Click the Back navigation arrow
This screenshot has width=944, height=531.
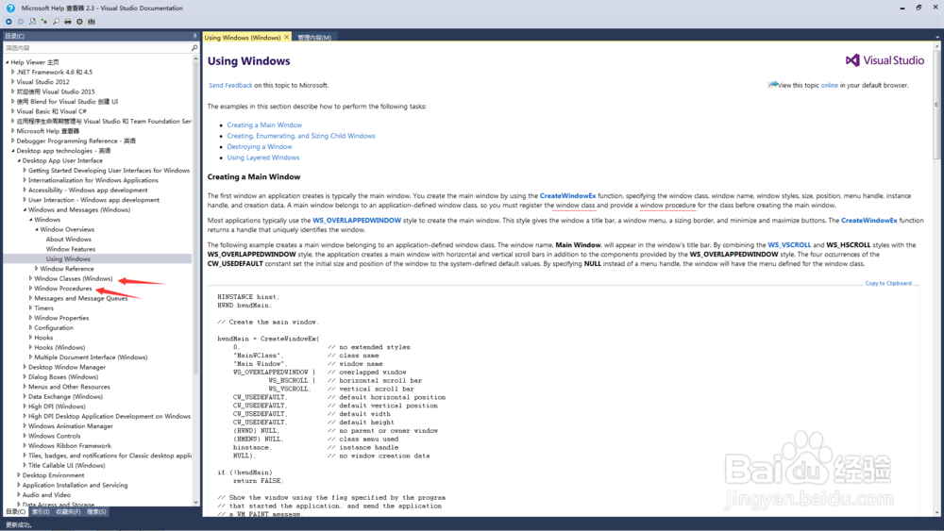[x=8, y=22]
